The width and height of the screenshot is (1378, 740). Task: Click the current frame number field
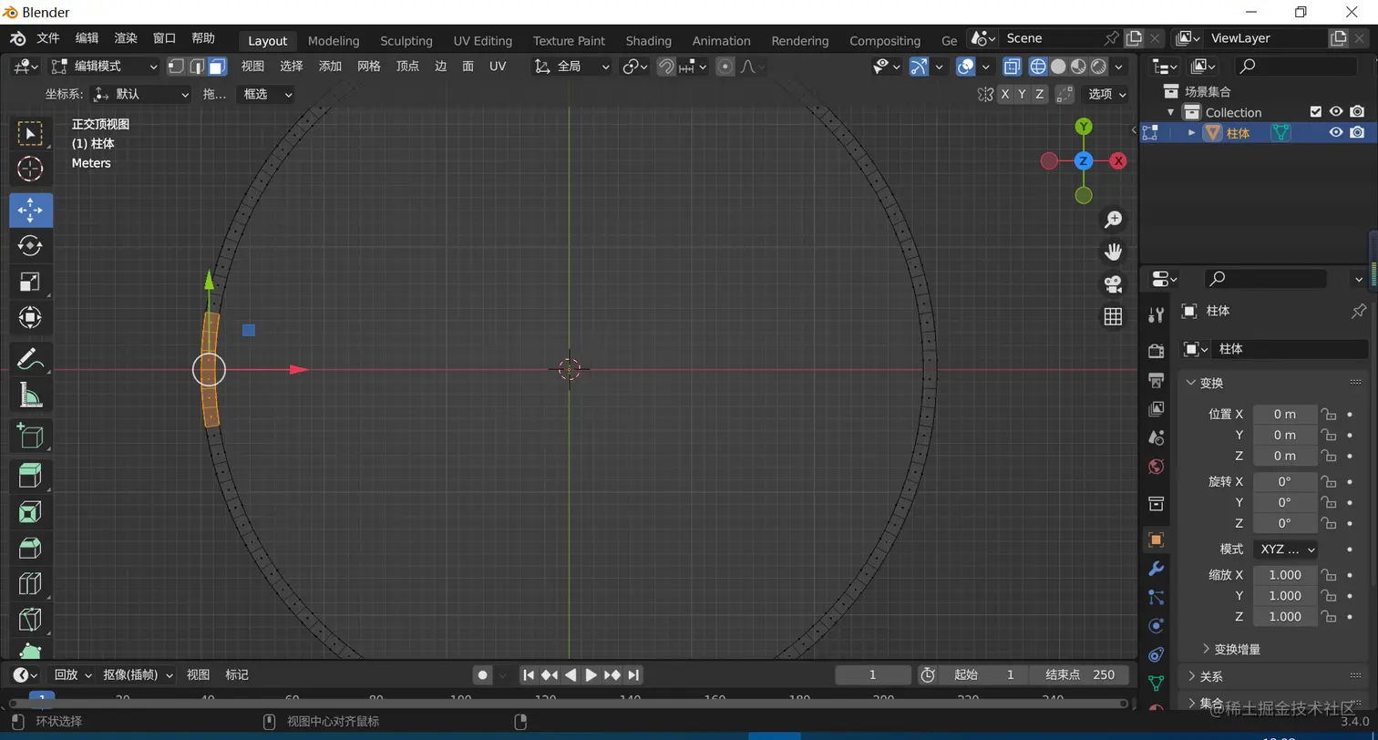[x=872, y=674]
